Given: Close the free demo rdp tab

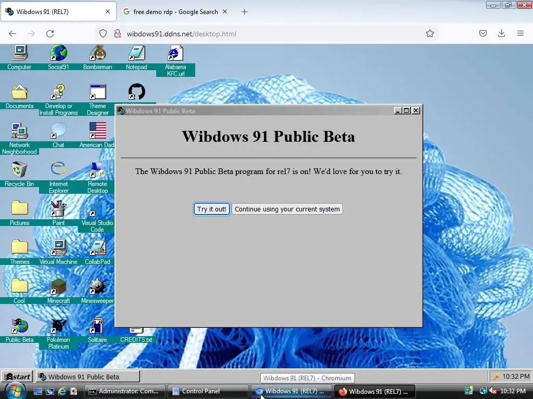Looking at the screenshot, I should point(225,11).
